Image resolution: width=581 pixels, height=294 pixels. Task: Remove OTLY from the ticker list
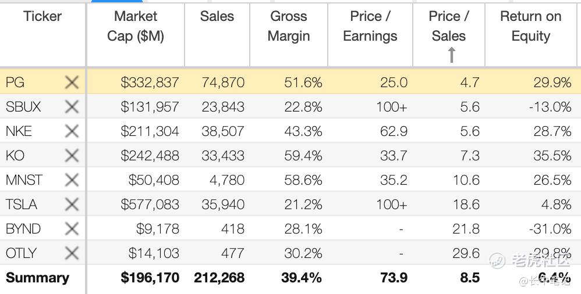pyautogui.click(x=72, y=253)
